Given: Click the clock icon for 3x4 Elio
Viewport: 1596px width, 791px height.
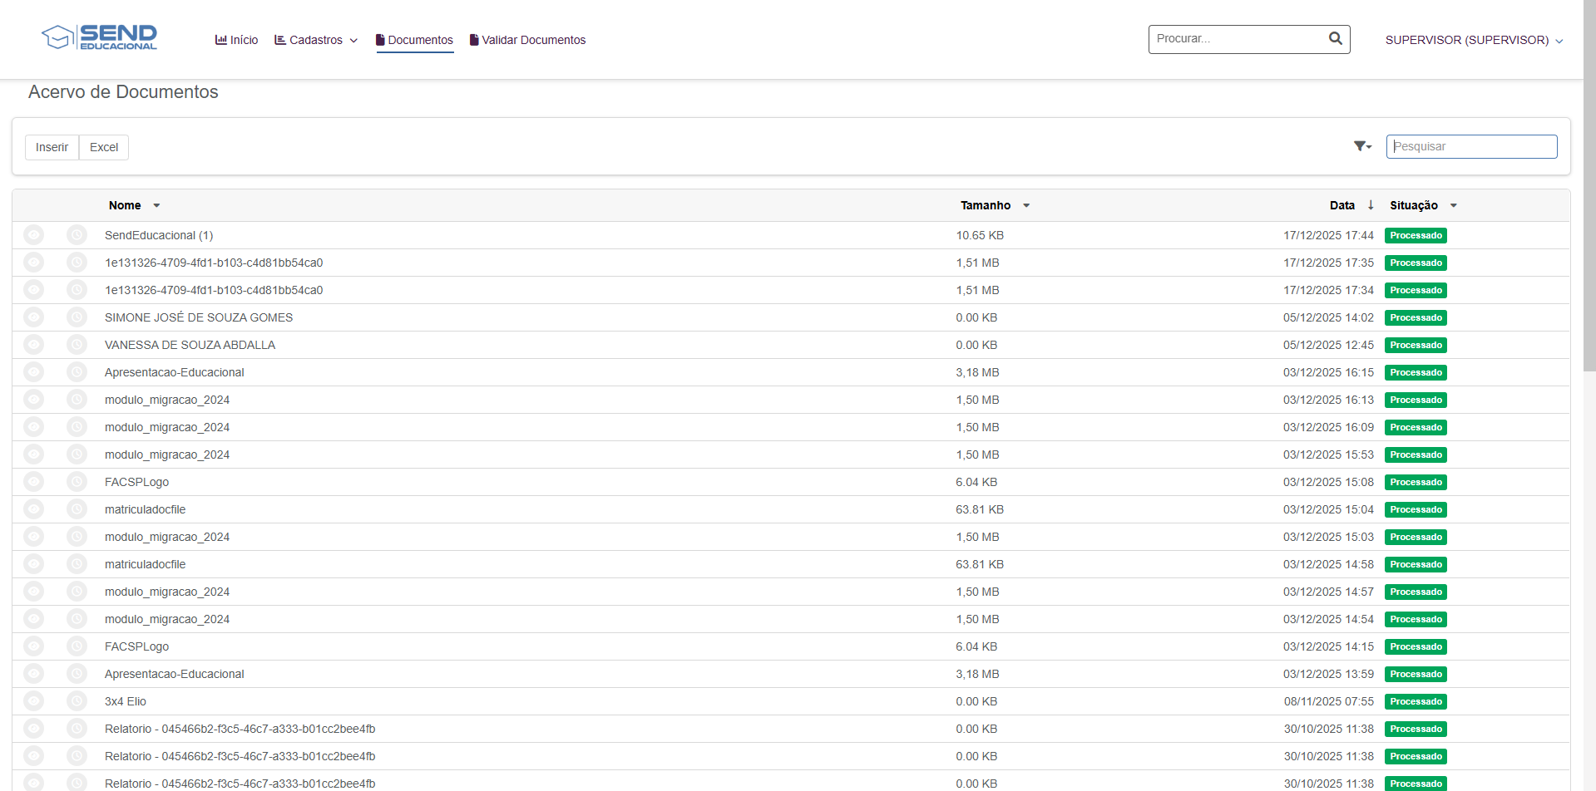Looking at the screenshot, I should (77, 701).
